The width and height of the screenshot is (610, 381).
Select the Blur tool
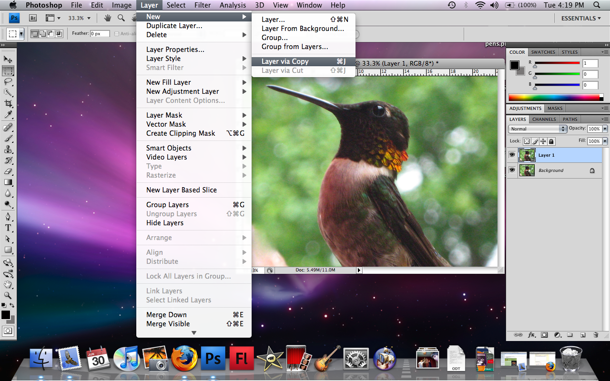pos(8,193)
